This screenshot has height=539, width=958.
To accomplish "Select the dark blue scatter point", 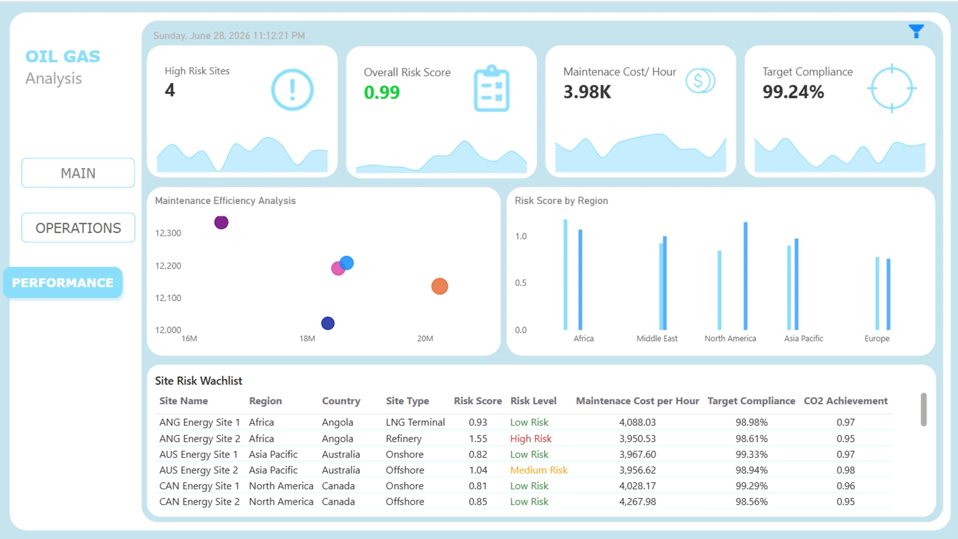I will 328,323.
